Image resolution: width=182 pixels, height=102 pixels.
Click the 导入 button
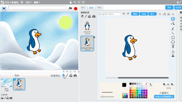(152, 14)
